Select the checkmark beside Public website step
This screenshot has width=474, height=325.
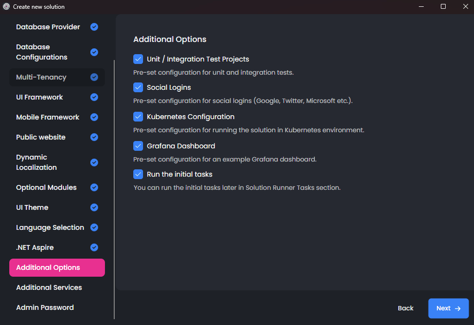tap(94, 137)
